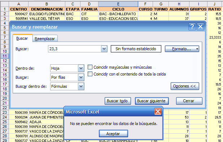Collapse options with Opciones << button
The height and width of the screenshot is (142, 223).
[185, 86]
